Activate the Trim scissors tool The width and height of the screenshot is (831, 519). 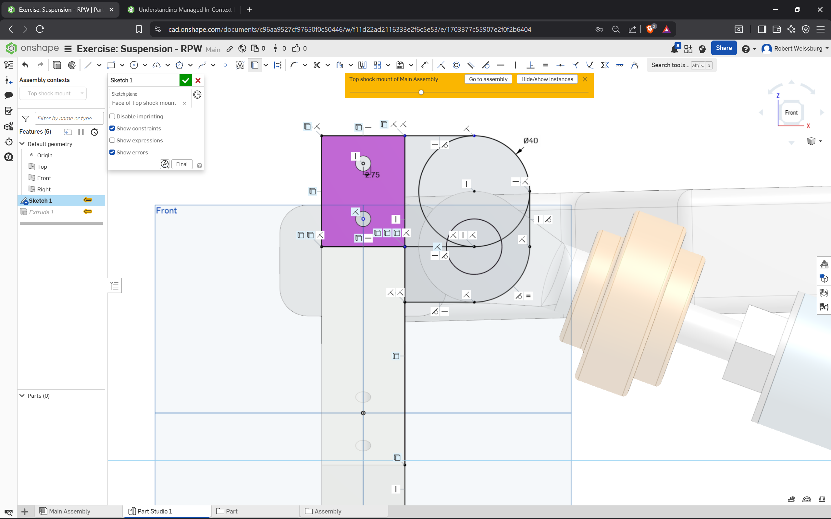point(316,65)
